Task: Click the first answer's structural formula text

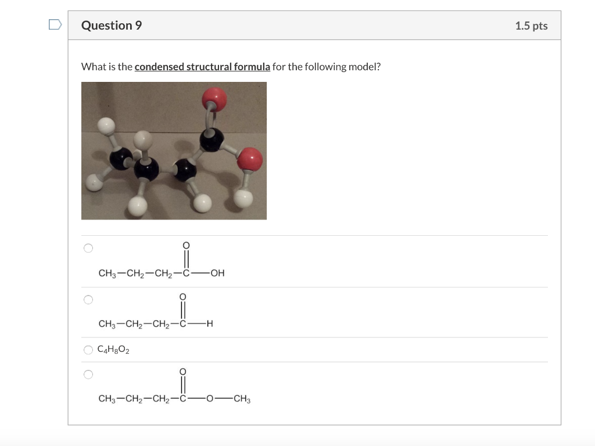Action: click(162, 272)
